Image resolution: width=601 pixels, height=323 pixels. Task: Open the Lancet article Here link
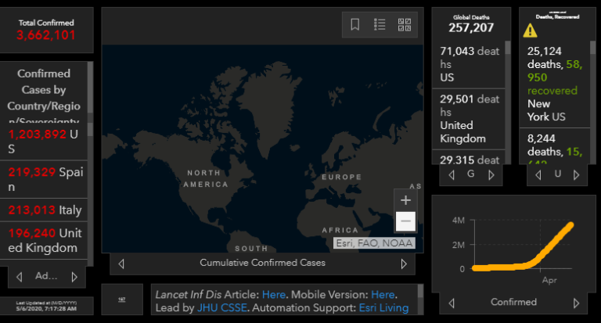click(274, 295)
